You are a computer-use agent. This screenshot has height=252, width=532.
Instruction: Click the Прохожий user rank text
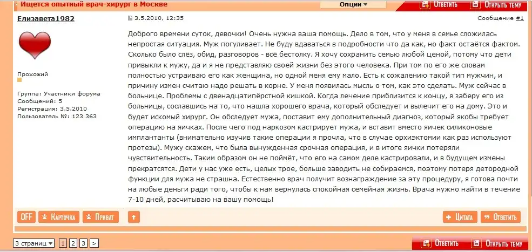tap(32, 74)
